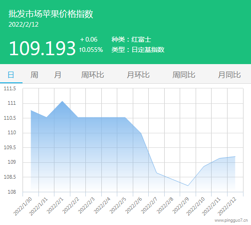Click the 批发市场苹果价格指数 title
This screenshot has width=251, height=225.
click(51, 14)
